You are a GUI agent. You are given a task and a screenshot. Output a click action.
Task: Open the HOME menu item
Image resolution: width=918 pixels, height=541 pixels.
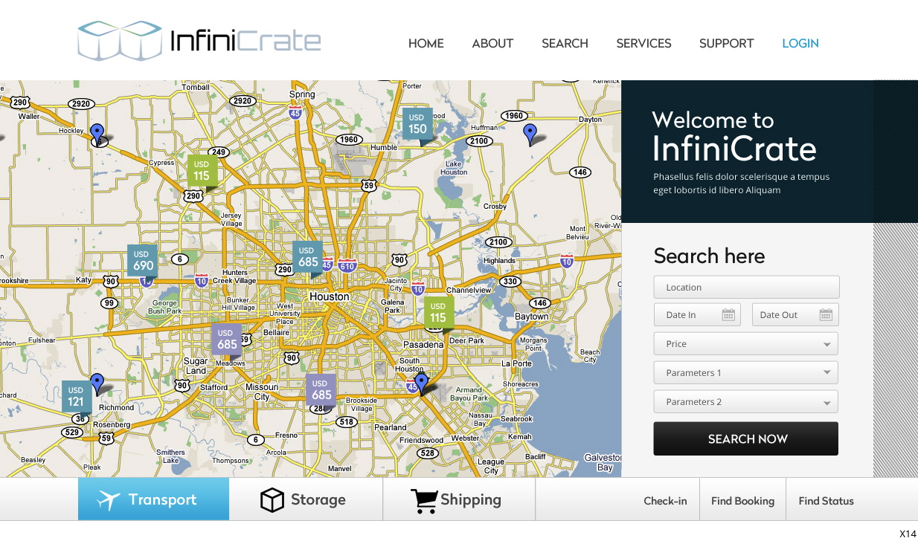pos(426,44)
